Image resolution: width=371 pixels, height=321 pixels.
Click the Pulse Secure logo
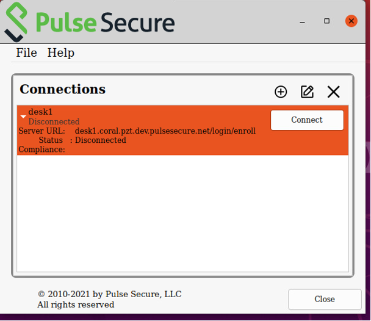[x=90, y=22]
